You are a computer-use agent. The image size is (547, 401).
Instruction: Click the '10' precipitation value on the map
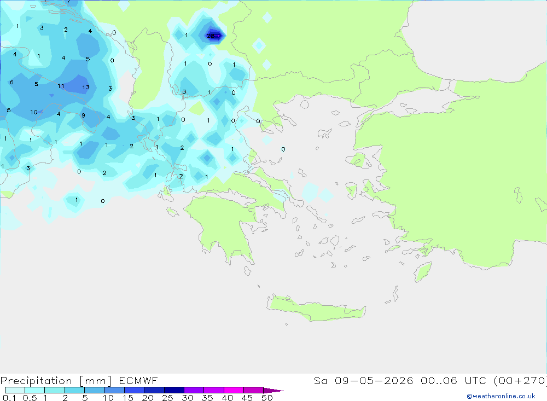pos(34,112)
